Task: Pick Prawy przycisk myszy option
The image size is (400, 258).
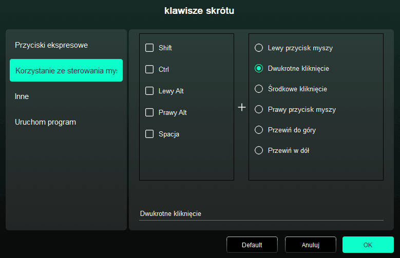Action: [x=259, y=109]
